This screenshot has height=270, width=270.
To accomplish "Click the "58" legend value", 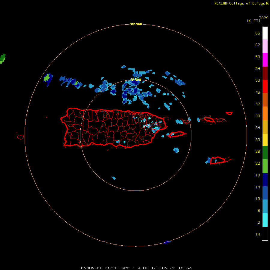I will coord(258,57).
